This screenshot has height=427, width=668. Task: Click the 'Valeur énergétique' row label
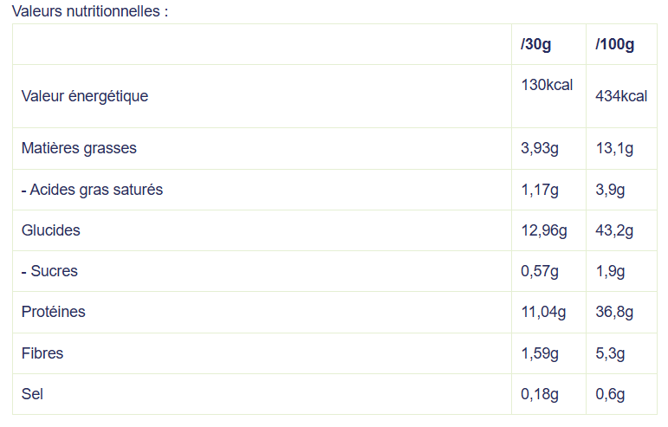85,96
